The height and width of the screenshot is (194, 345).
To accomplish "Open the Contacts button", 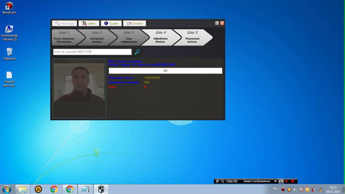I will coord(134,23).
